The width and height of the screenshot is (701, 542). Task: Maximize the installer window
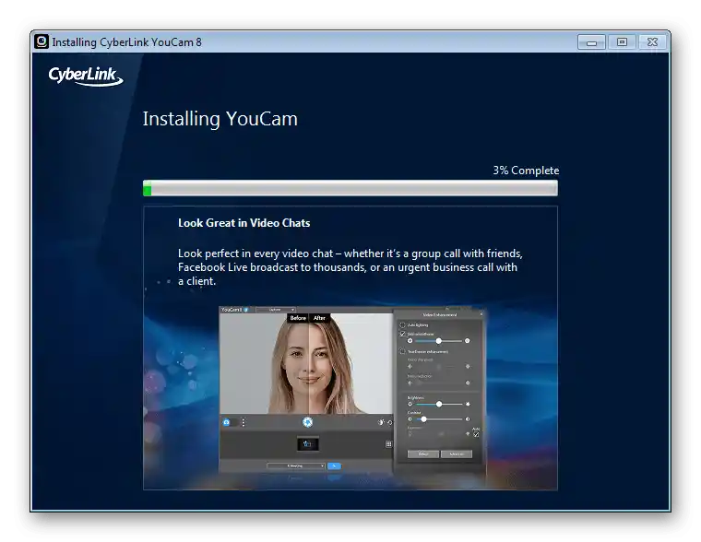tap(622, 42)
